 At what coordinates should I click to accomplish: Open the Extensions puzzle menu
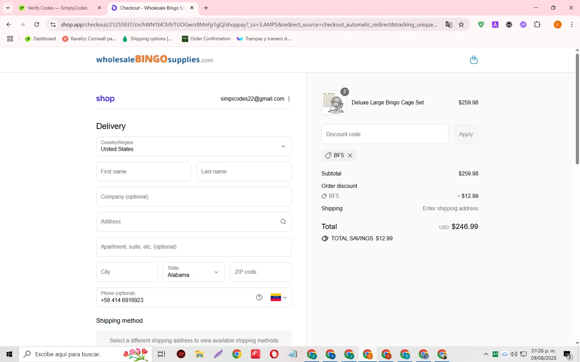click(537, 24)
